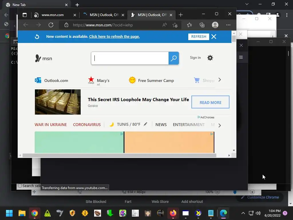Screen dimensions: 293x220
Task: Click the taskbar clock and date
Action: click(x=273, y=213)
